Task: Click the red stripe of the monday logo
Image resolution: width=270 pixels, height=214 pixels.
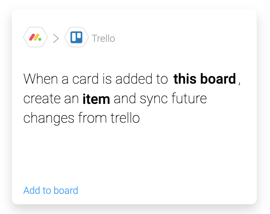Action: click(32, 37)
